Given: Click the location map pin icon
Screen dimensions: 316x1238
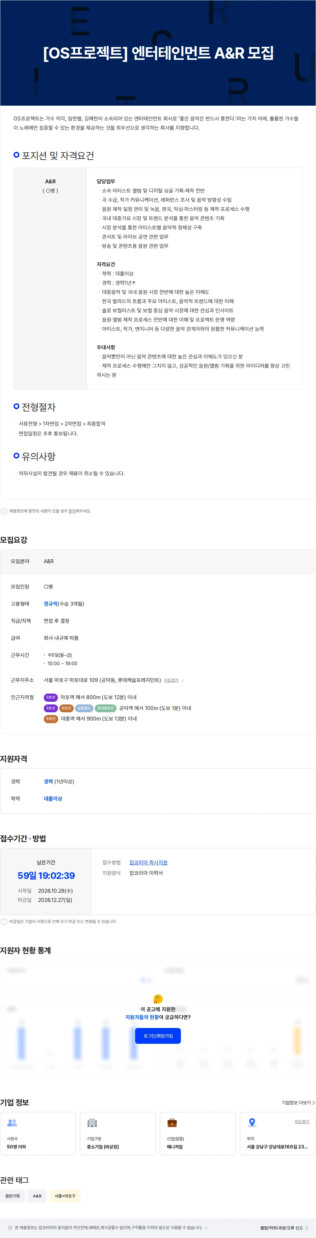Looking at the screenshot, I should 252,1123.
